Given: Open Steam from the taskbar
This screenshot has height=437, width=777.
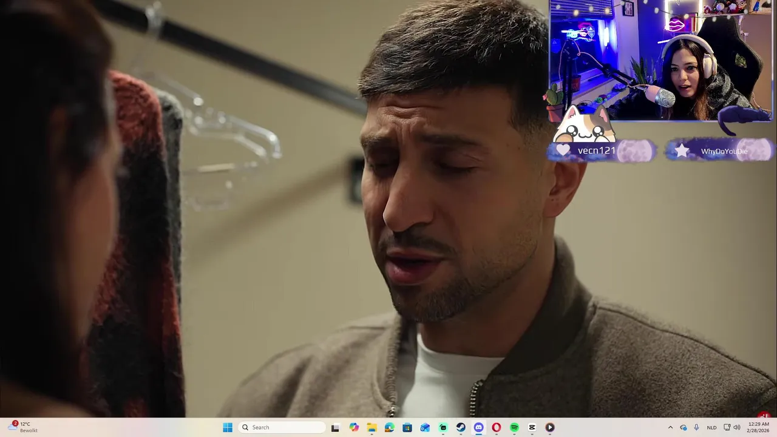Looking at the screenshot, I should coord(461,427).
